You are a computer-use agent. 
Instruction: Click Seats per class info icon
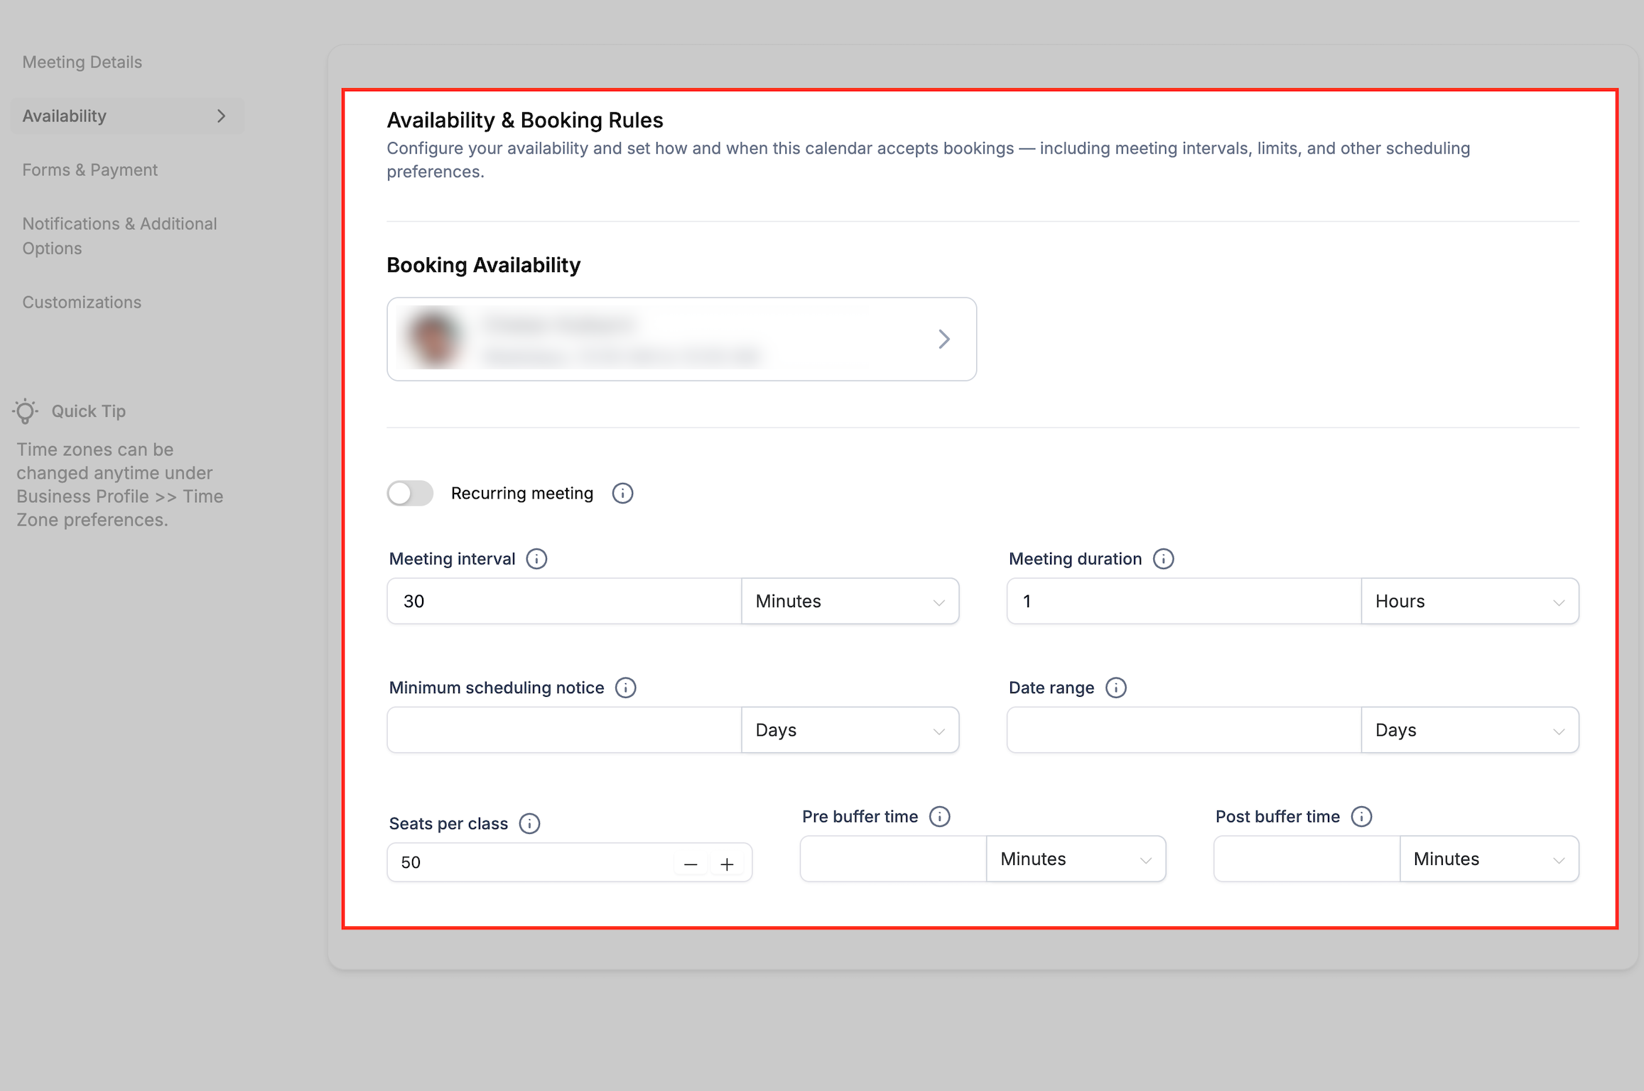529,823
